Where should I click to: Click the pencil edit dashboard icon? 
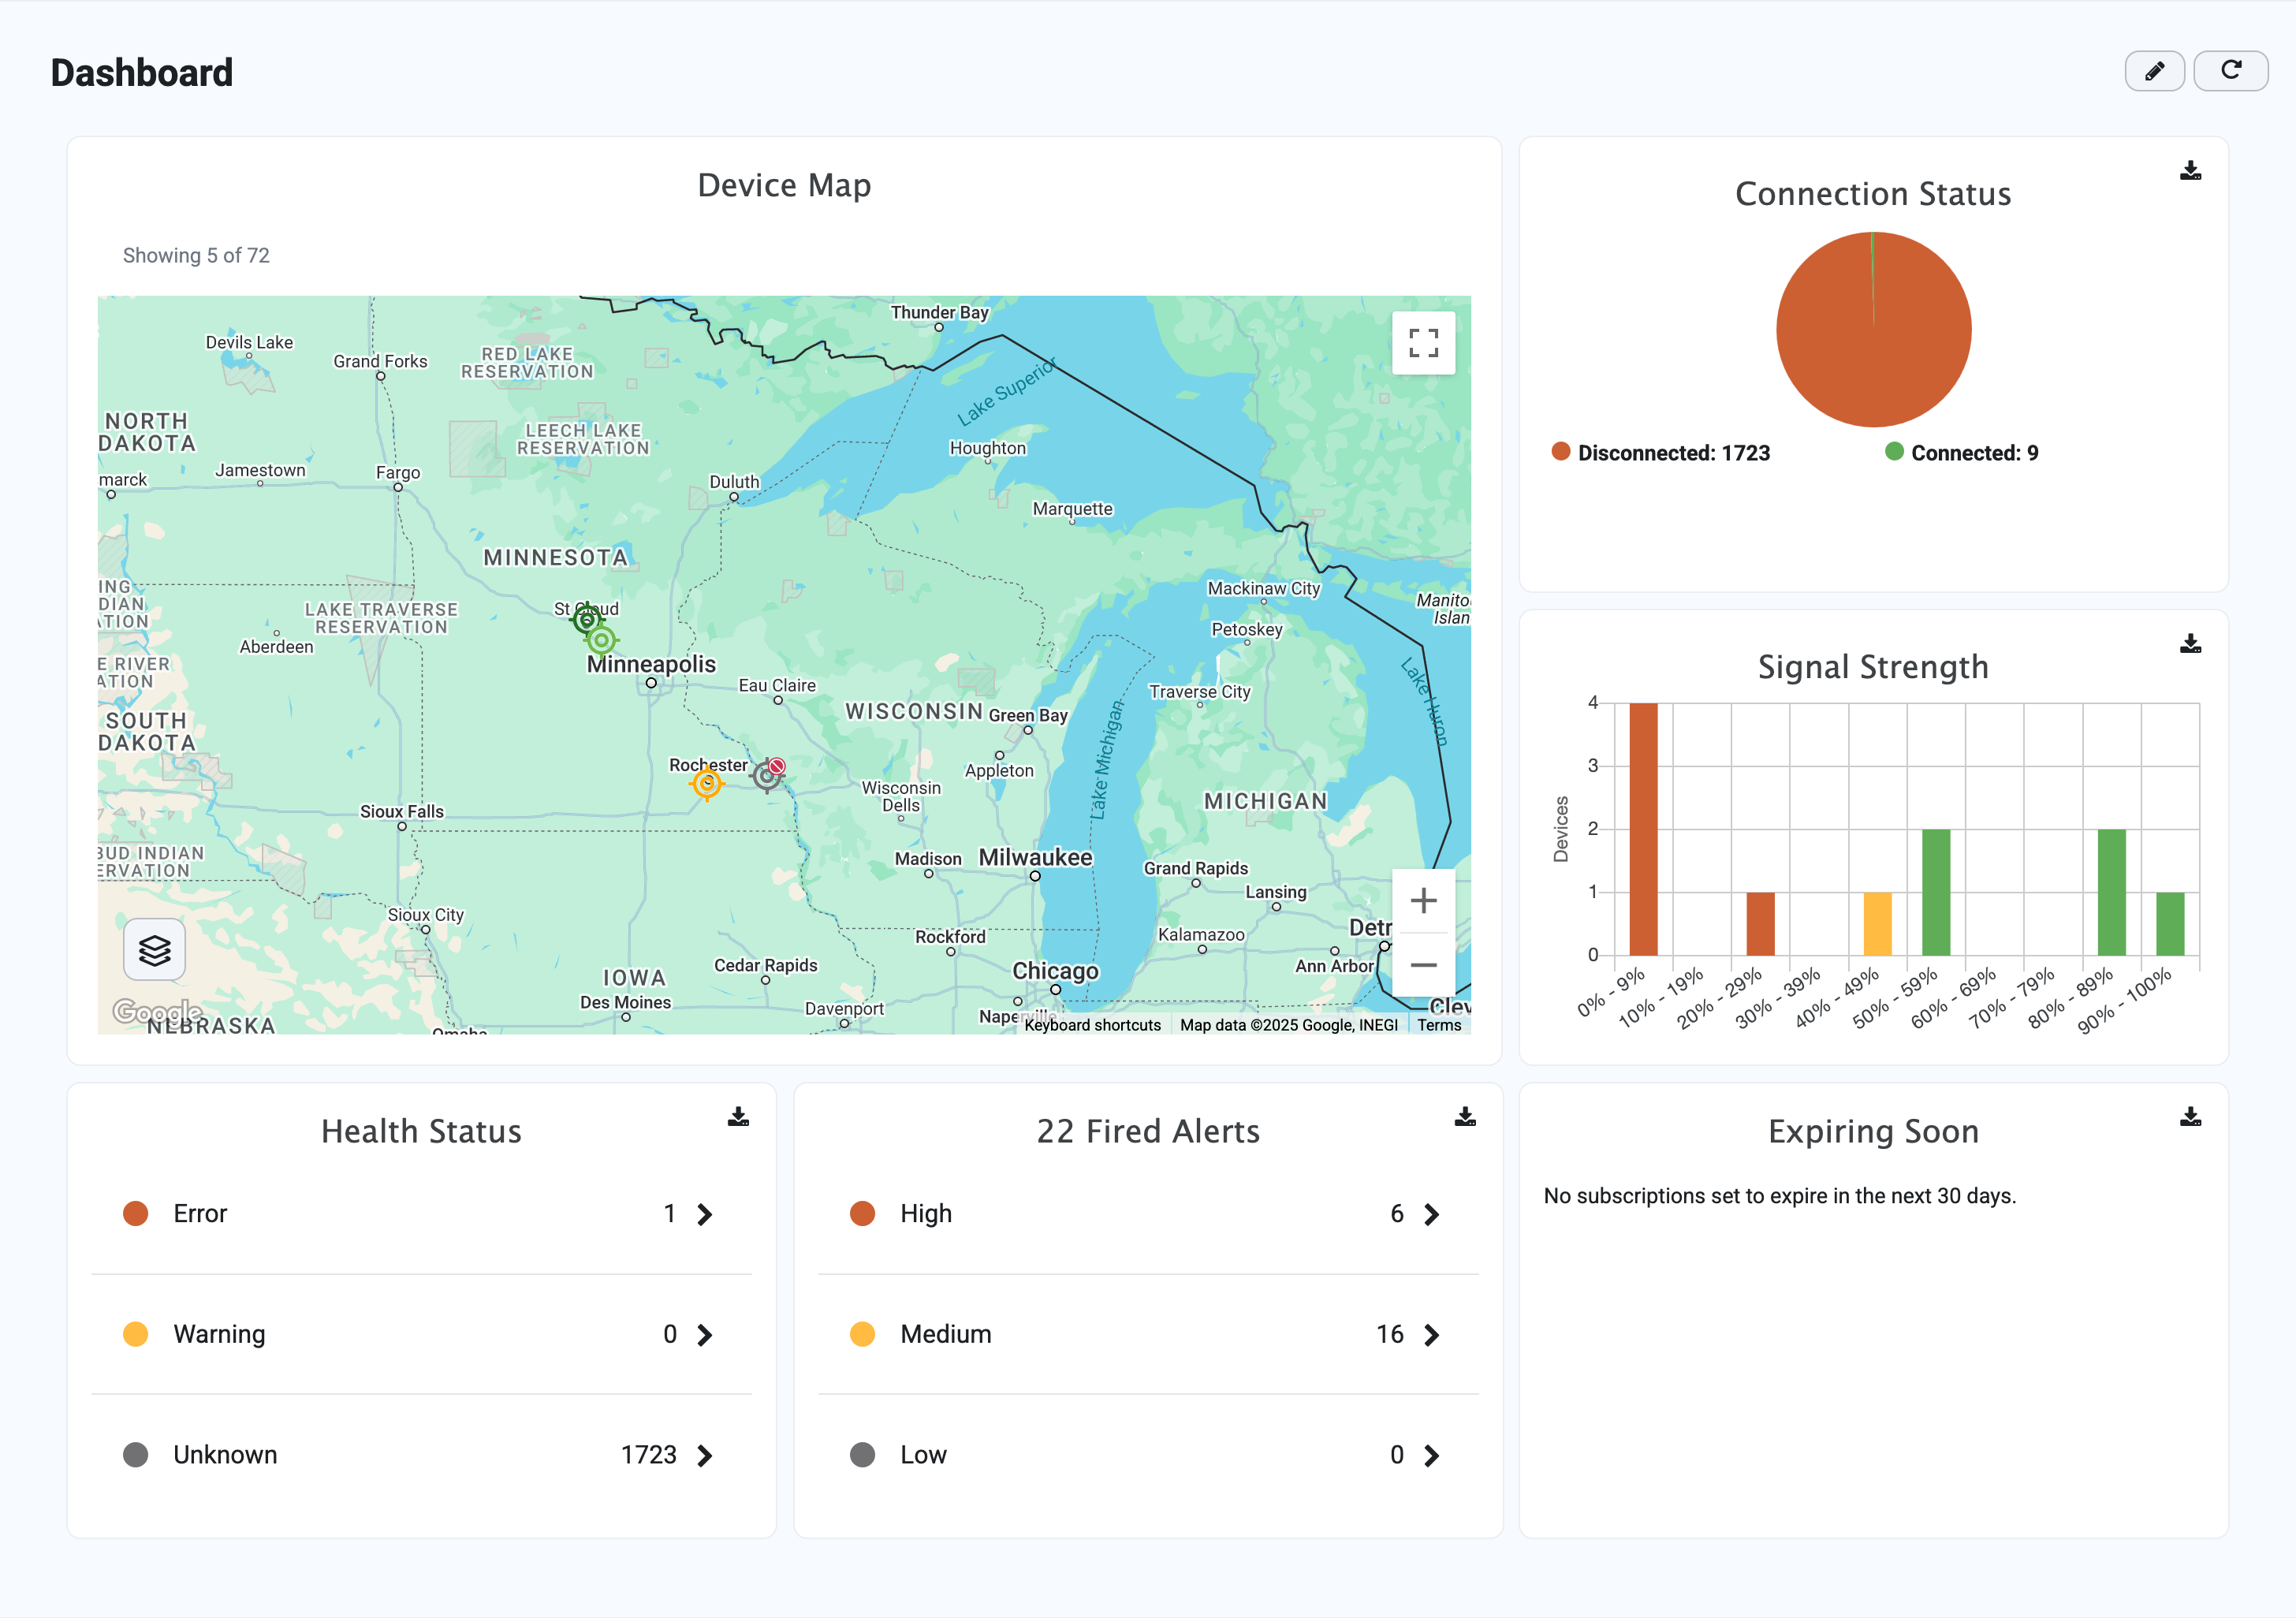pyautogui.click(x=2154, y=71)
